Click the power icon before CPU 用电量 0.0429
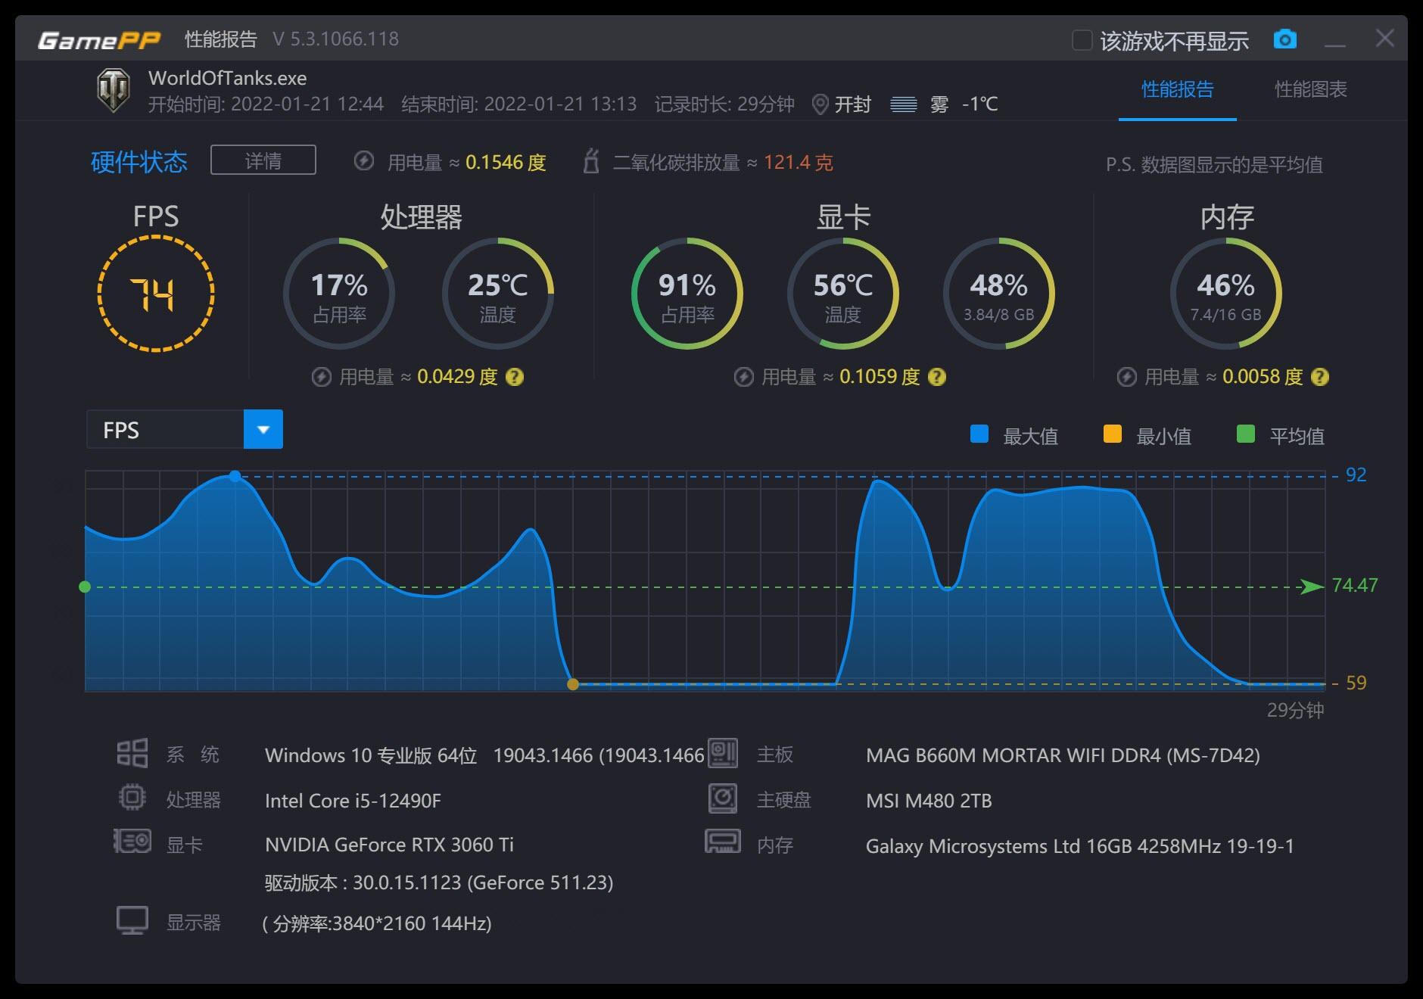 tap(322, 376)
